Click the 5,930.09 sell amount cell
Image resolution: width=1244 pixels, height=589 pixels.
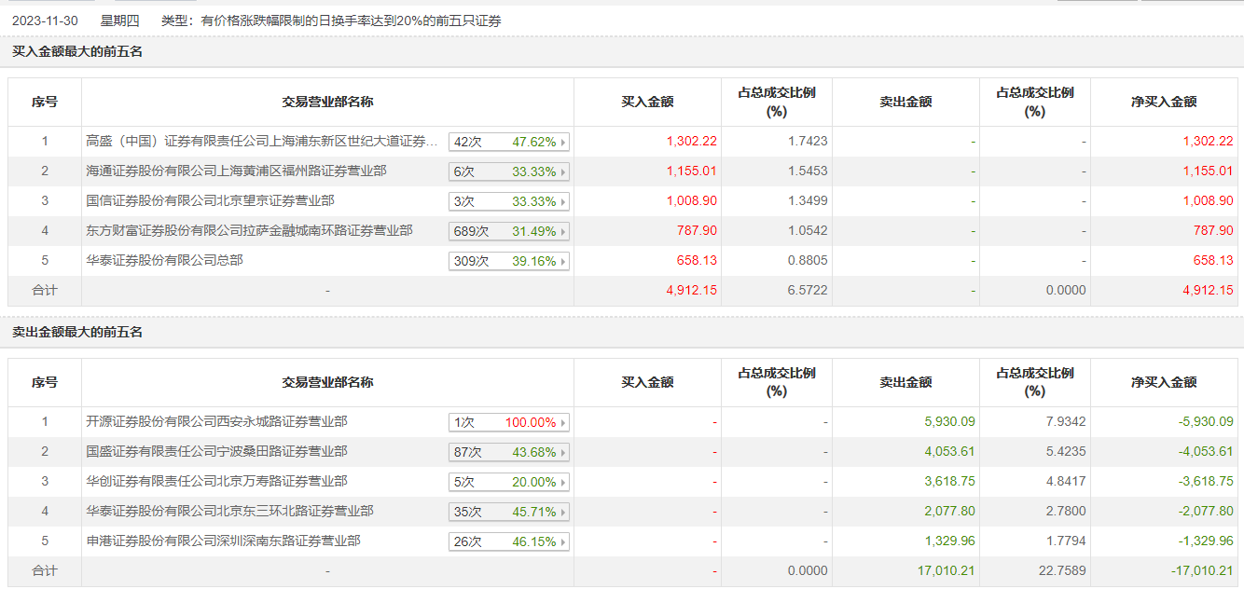tap(949, 422)
